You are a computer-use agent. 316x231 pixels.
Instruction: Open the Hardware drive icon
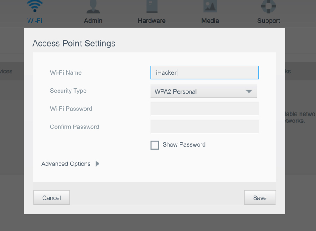(x=152, y=6)
